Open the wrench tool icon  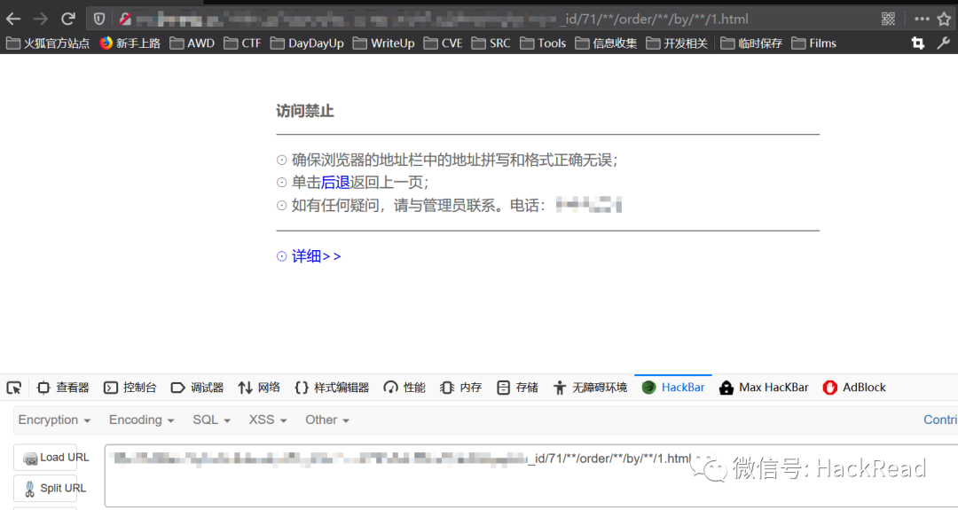[x=944, y=43]
